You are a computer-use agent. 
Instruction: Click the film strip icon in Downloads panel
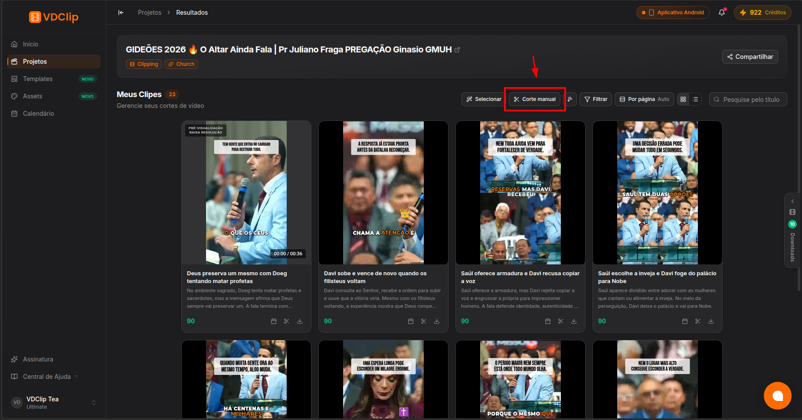point(792,212)
